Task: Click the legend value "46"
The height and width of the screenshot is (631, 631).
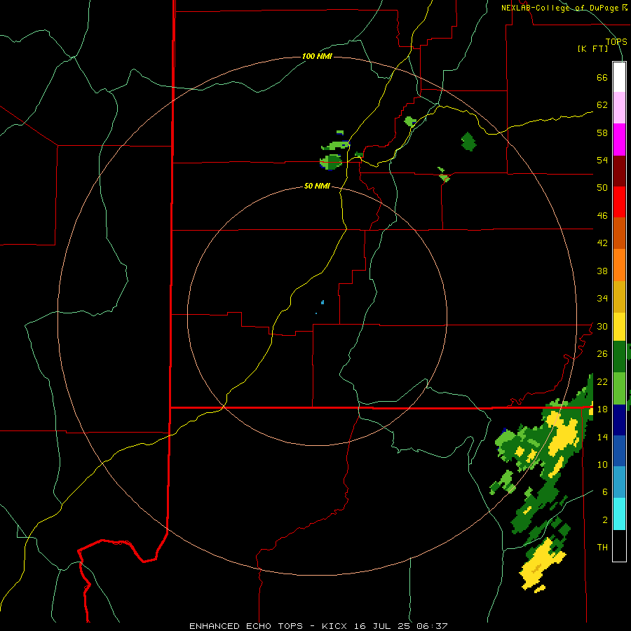Action: [602, 216]
